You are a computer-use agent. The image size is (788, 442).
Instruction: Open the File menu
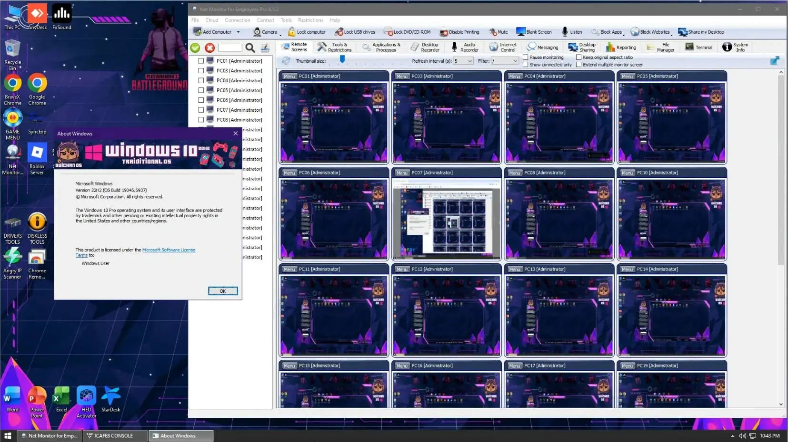pyautogui.click(x=195, y=20)
